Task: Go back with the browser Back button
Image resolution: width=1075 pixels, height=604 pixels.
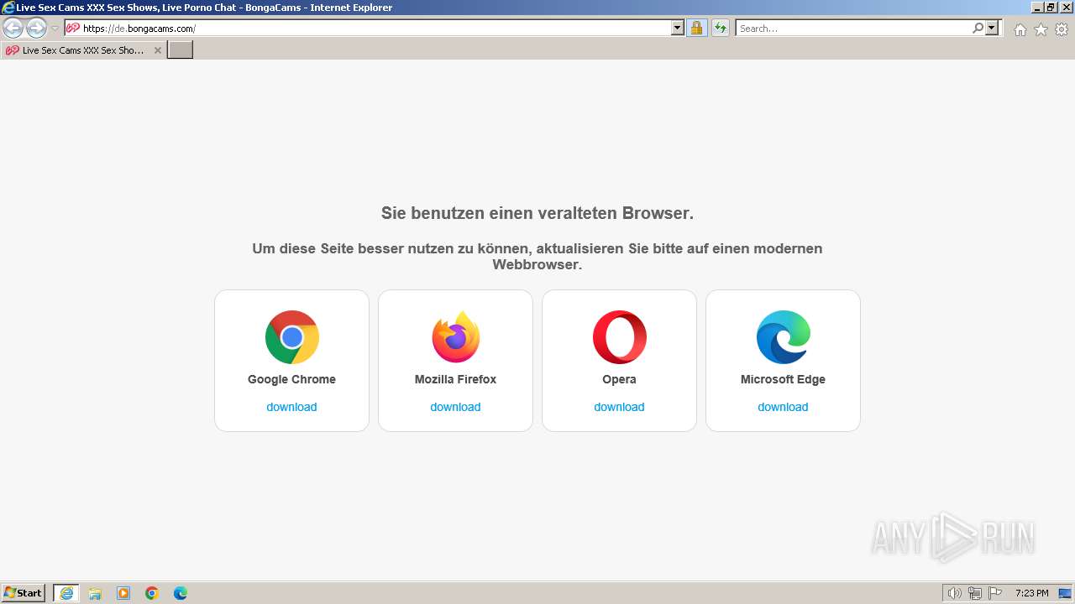Action: click(x=13, y=28)
